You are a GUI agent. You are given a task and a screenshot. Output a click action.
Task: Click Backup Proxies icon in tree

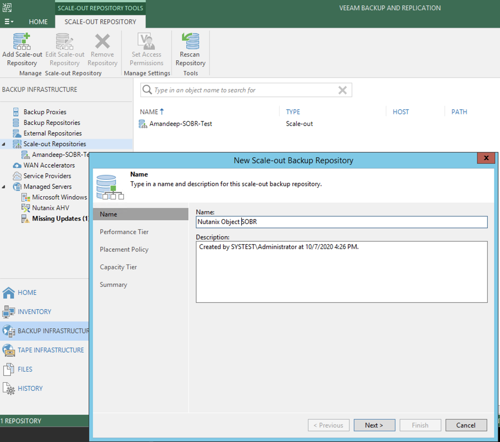(x=16, y=112)
